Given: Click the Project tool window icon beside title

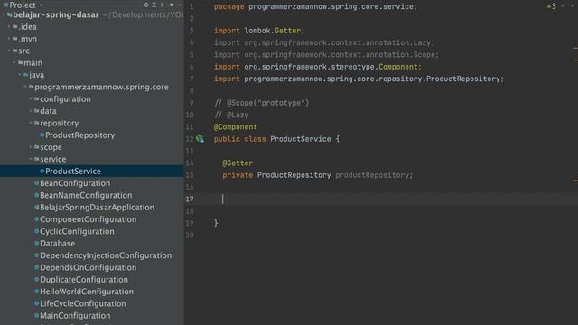Looking at the screenshot, I should click(x=6, y=5).
